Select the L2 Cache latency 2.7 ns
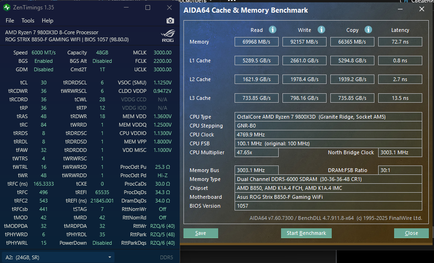This screenshot has width=434, height=263. tap(400, 79)
